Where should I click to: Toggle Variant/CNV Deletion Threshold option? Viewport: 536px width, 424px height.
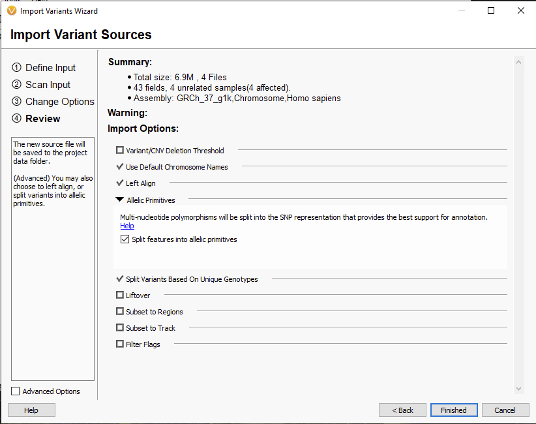[119, 150]
